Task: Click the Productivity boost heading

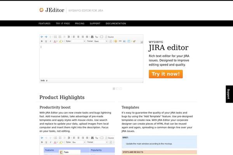Action: point(55,107)
